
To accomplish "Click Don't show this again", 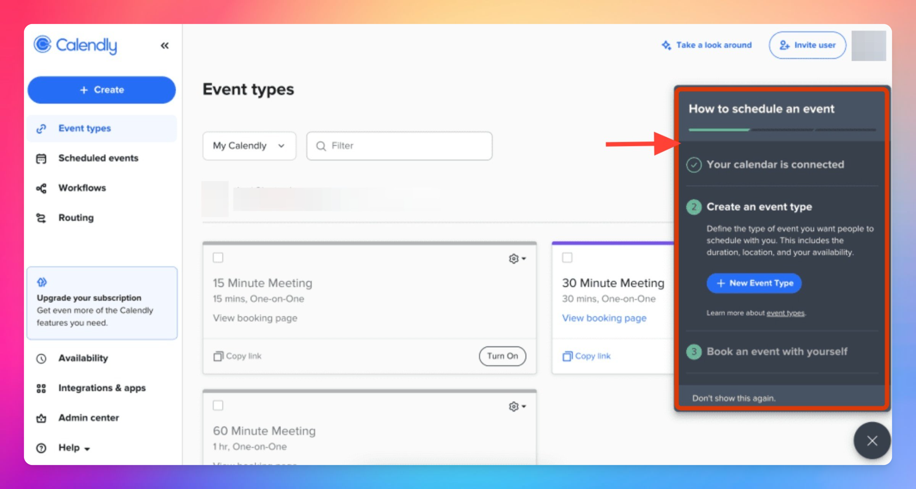I will pos(734,398).
